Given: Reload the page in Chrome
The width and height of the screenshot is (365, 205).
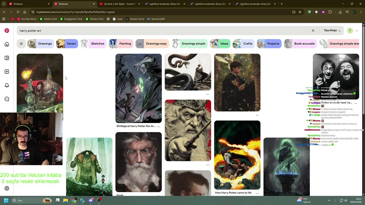Looking at the screenshot, I should 18,12.
